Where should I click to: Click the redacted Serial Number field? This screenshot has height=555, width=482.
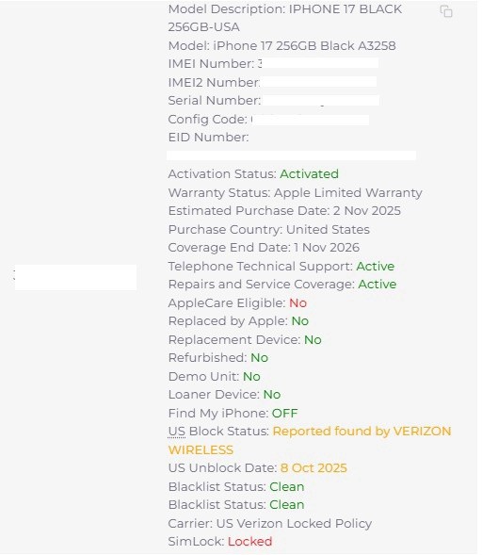[320, 101]
